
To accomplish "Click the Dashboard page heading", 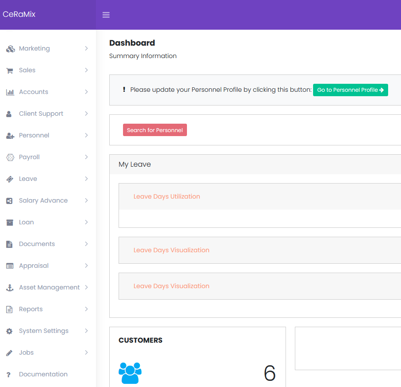I will pos(132,43).
